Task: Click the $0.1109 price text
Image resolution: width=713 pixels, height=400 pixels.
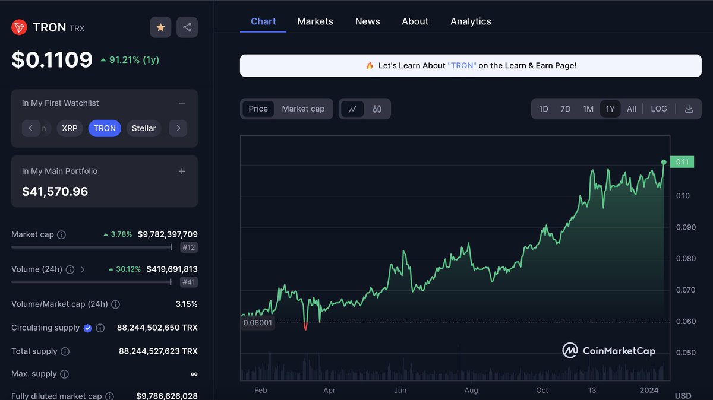Action: pyautogui.click(x=52, y=59)
